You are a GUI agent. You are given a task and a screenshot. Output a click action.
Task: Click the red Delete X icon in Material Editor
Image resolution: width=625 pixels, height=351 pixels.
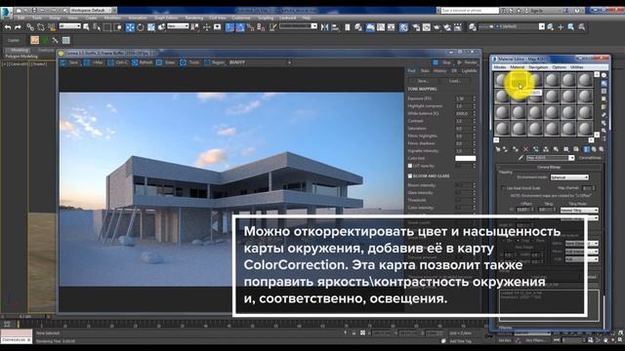(x=525, y=149)
